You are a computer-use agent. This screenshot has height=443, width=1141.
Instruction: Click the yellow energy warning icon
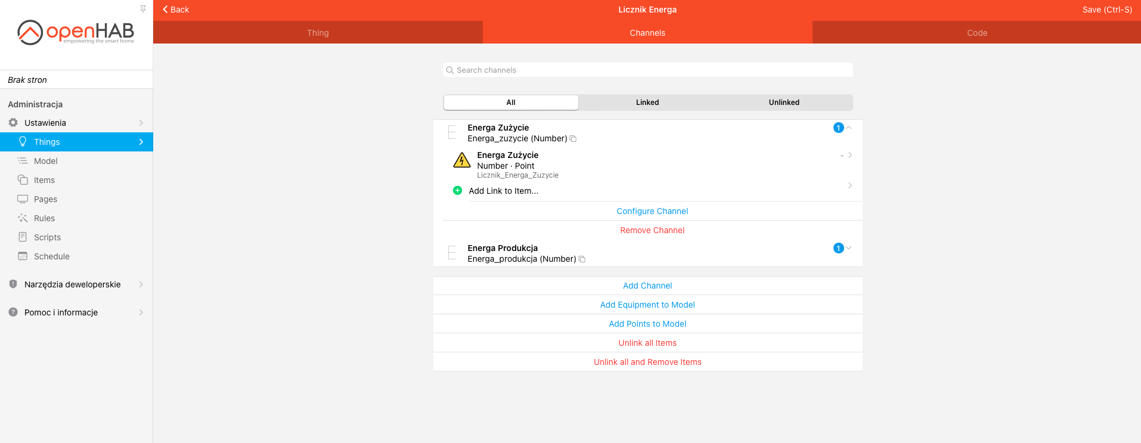tap(462, 160)
